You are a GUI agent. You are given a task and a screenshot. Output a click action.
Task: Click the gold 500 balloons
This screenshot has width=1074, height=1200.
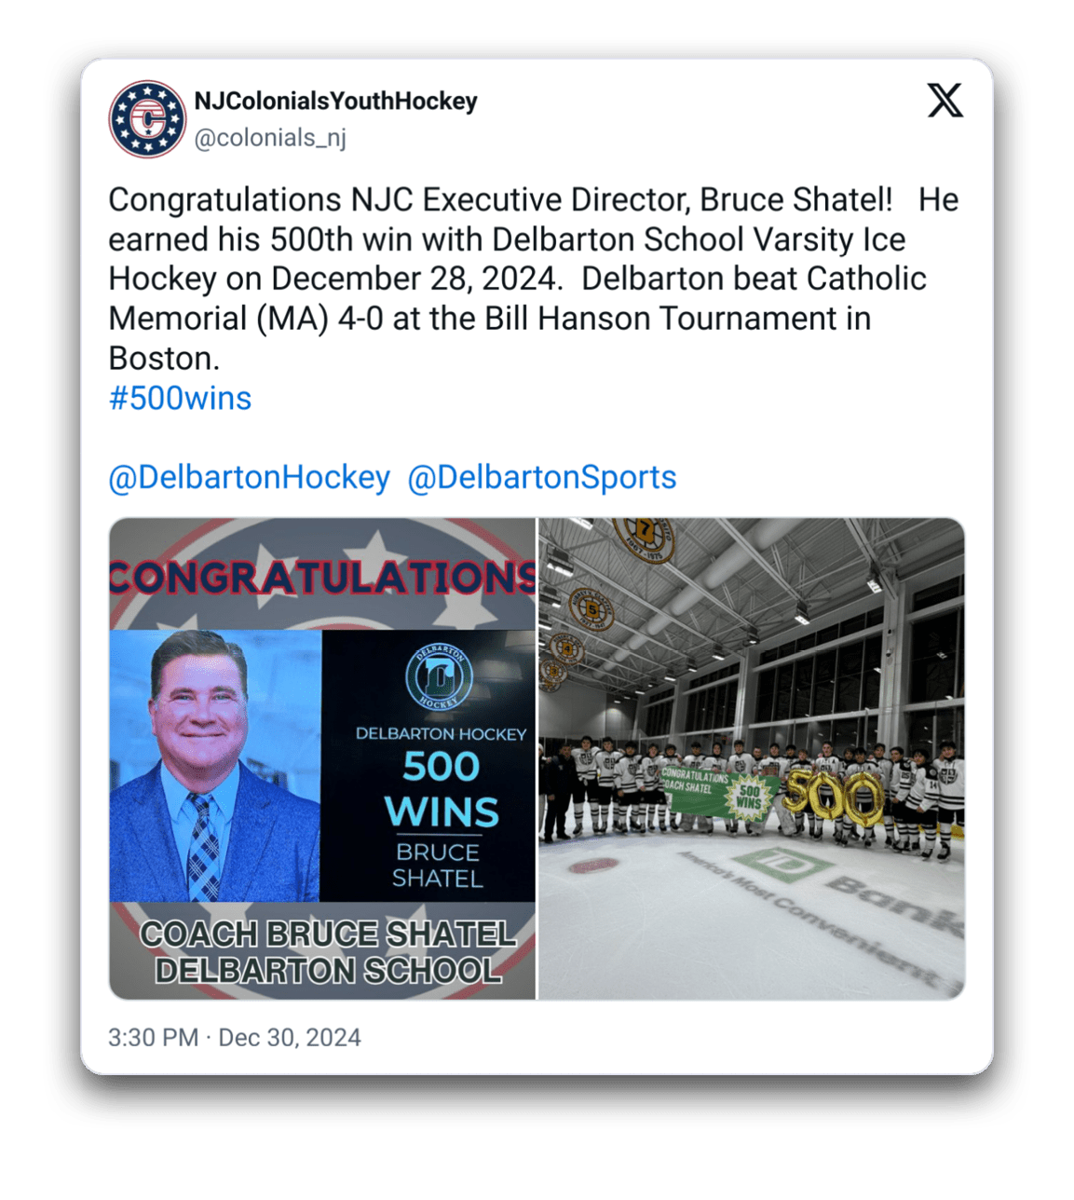click(x=833, y=797)
